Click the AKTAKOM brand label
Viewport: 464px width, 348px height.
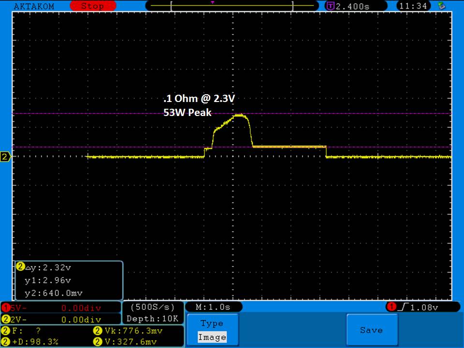pos(34,6)
